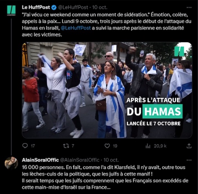Click the retweet icon with 7 reposts
The width and height of the screenshot is (198, 194).
point(66,146)
